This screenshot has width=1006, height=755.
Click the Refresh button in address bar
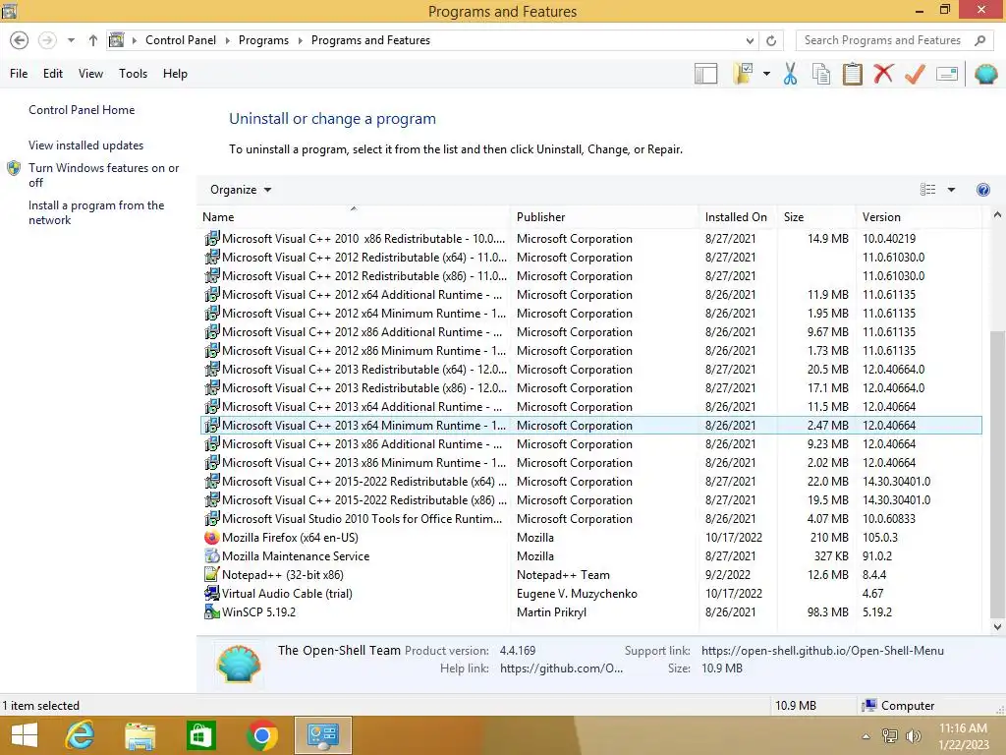click(x=771, y=40)
